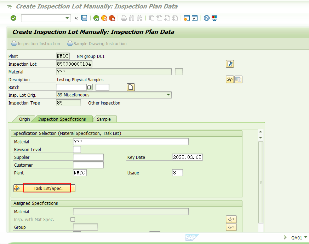Click the Print icon in toolbar
This screenshot has width=309, height=244.
click(124, 18)
